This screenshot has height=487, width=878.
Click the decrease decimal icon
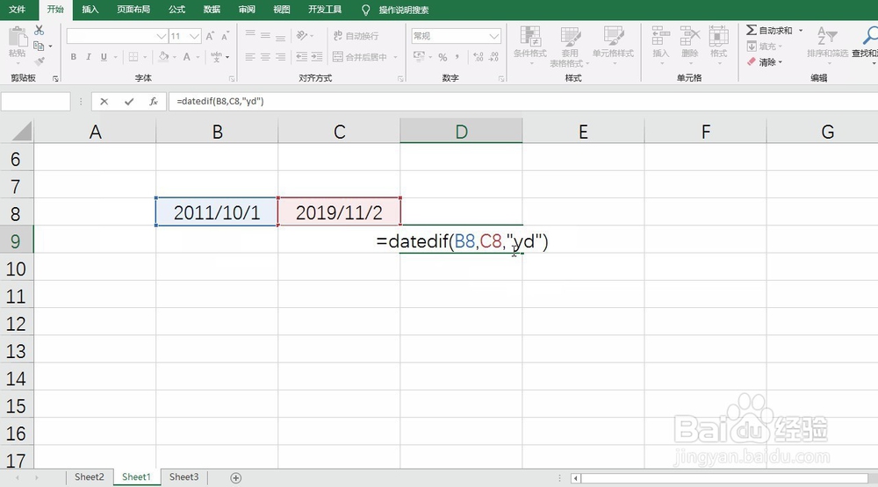pyautogui.click(x=493, y=56)
